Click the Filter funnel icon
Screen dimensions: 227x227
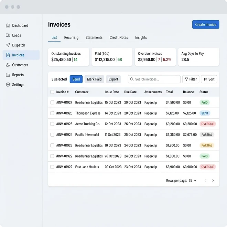186,79
